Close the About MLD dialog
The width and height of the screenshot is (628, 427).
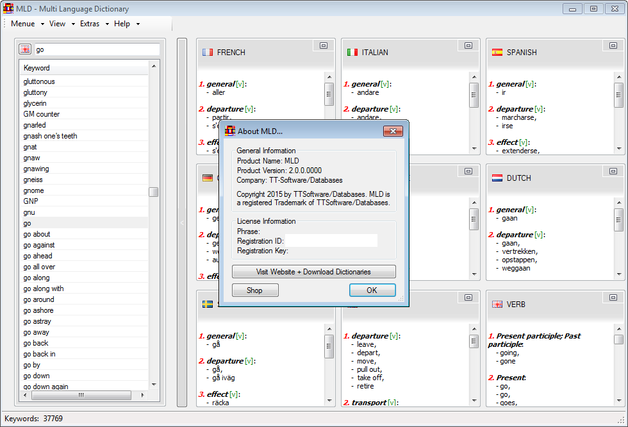tap(393, 131)
